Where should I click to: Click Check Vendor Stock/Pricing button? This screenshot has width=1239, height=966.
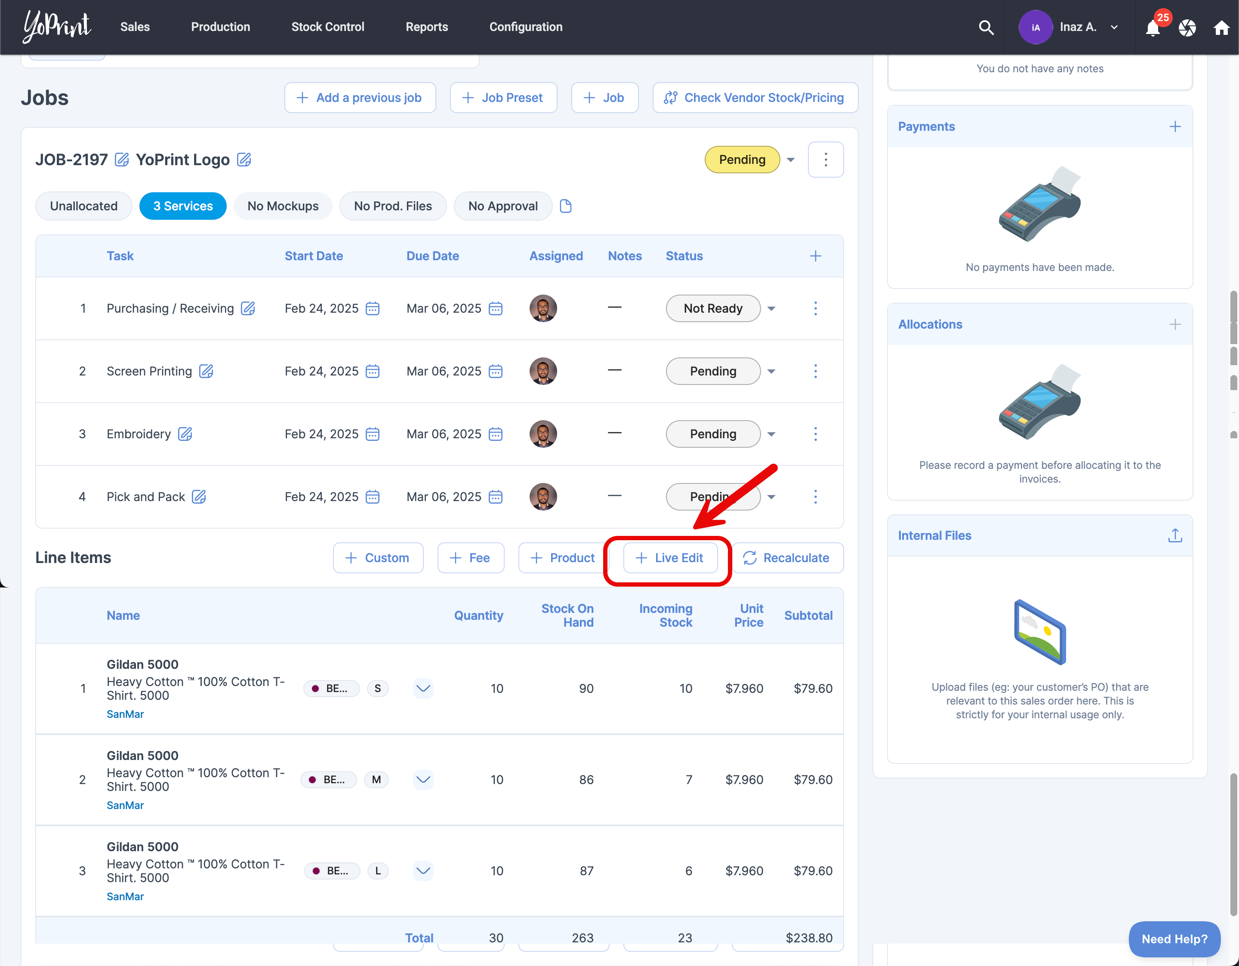755,98
